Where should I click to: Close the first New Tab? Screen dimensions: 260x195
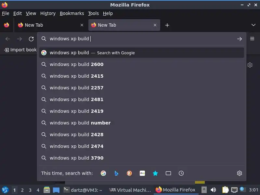(82, 25)
